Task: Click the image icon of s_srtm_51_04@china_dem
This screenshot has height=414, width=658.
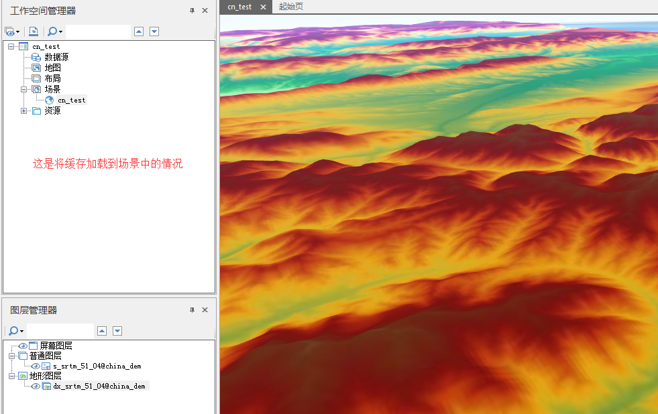Action: coord(46,366)
